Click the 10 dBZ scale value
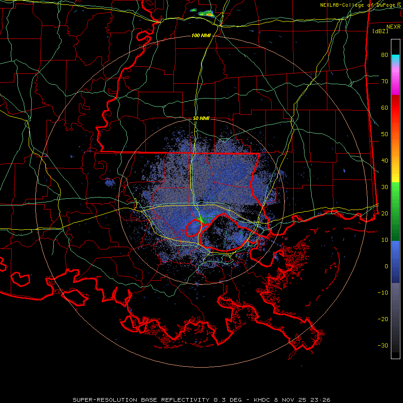Screen dimensions: 403x403 tap(385, 240)
